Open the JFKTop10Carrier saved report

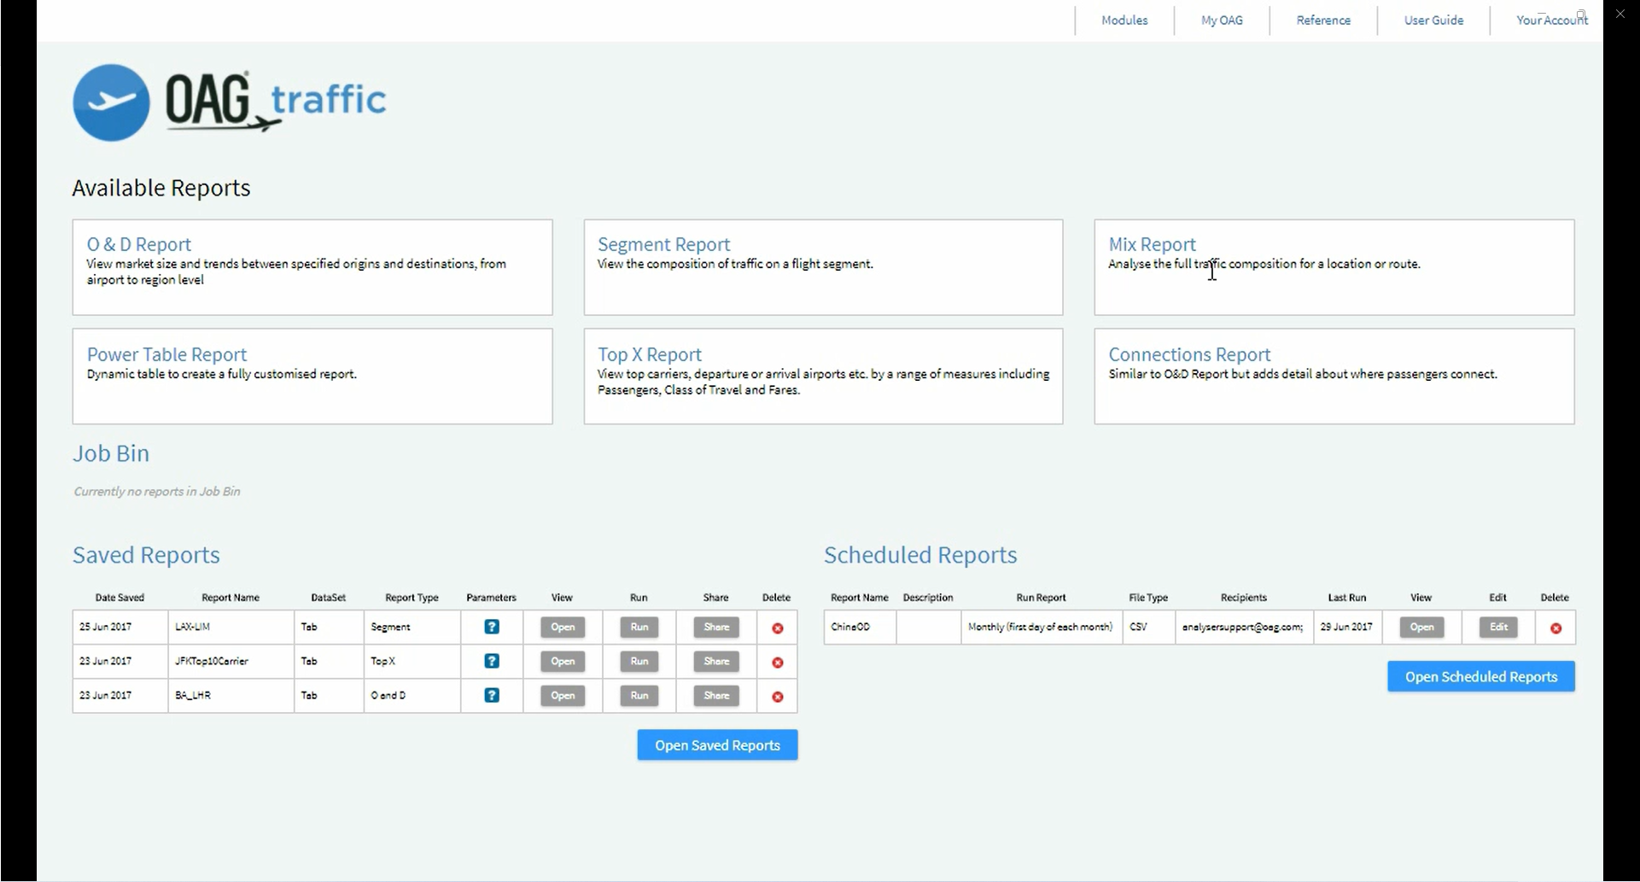point(563,662)
